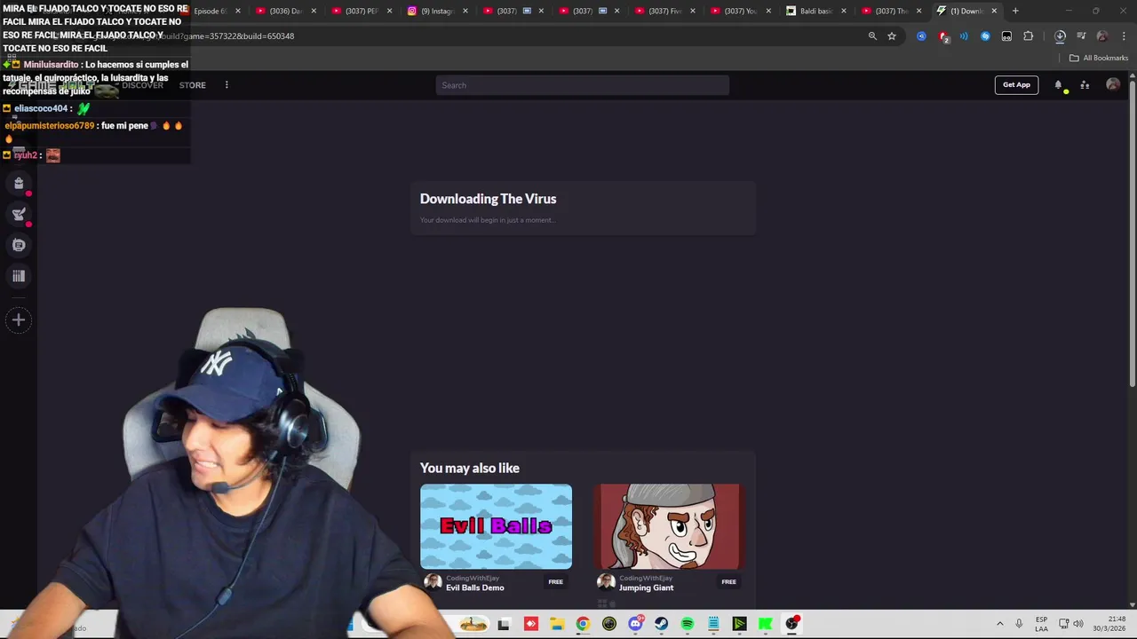This screenshot has width=1137, height=639.
Task: Open the Chrome downloads icon
Action: click(x=1060, y=36)
